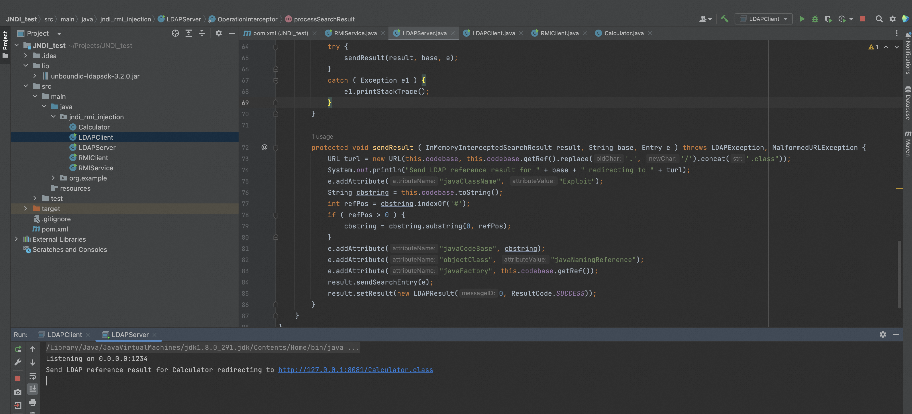The height and width of the screenshot is (414, 912).
Task: Click the warning indicator in editor
Action: coord(874,47)
